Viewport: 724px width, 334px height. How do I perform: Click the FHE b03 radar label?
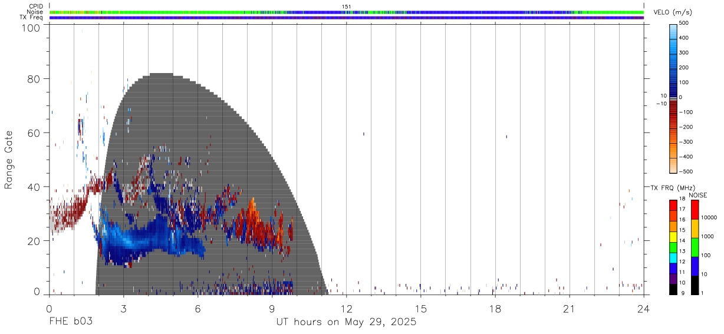[x=70, y=322]
